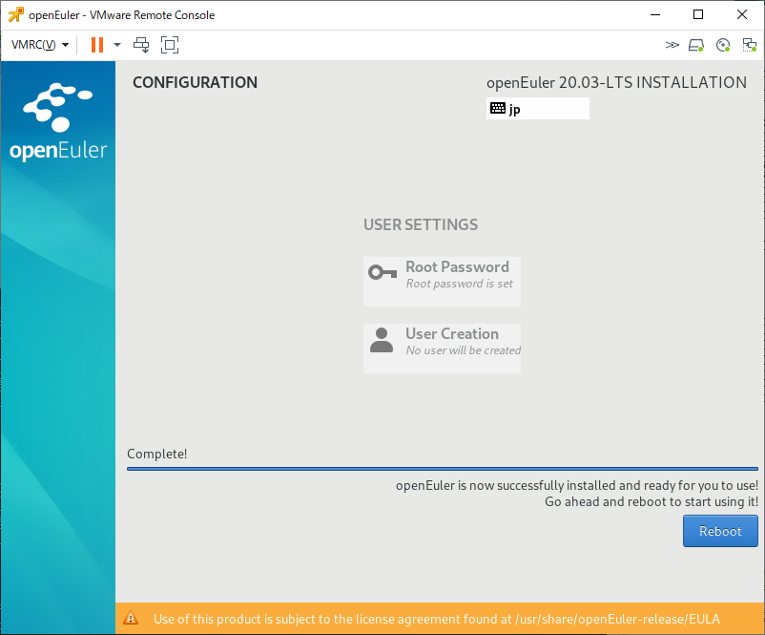Click the keyboard icon next to jp
The width and height of the screenshot is (765, 635).
click(498, 108)
